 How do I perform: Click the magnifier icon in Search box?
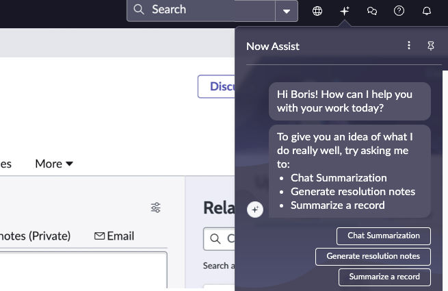pos(139,10)
